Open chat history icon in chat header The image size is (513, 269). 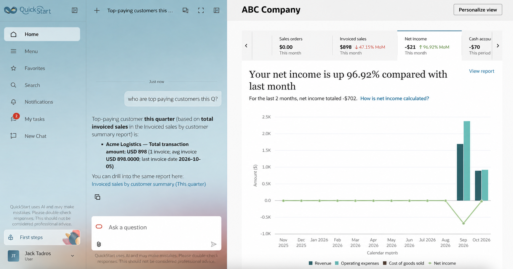tap(185, 10)
